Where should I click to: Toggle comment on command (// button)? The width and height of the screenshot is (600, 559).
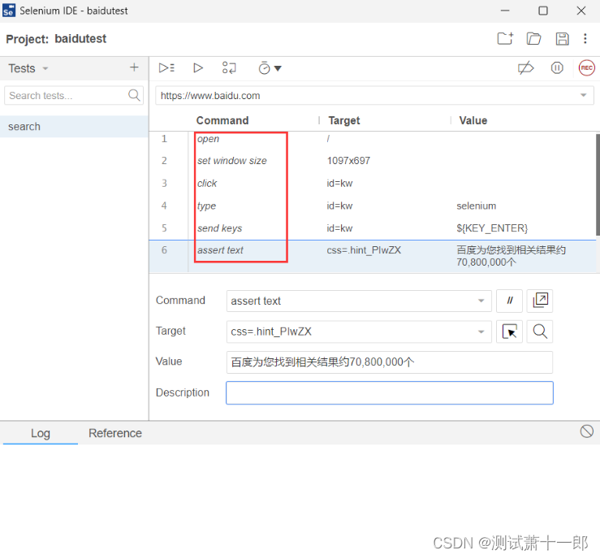pyautogui.click(x=509, y=301)
